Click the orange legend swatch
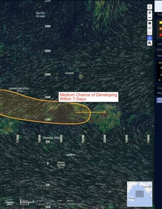The width and height of the screenshot is (162, 209). (x=161, y=29)
